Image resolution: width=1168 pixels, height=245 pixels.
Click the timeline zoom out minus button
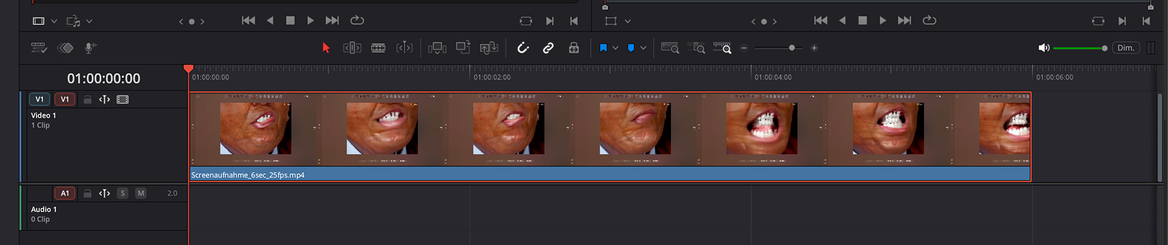pyautogui.click(x=744, y=48)
